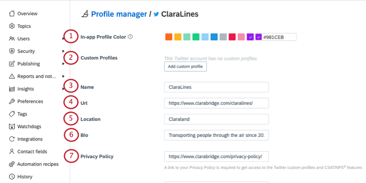Screen dimensions: 366x183
Task: Click the History clock icon
Action: [x=12, y=177]
